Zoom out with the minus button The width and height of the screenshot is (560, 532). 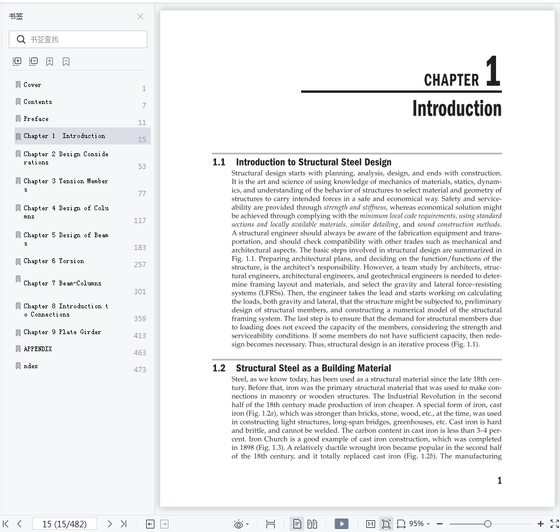coord(440,524)
